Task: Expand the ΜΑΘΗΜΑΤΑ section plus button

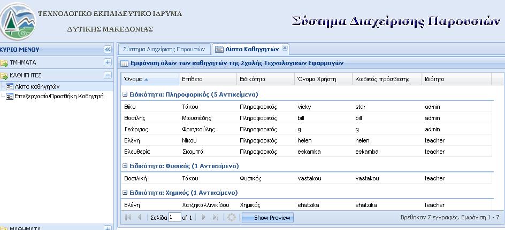Action: click(x=108, y=228)
